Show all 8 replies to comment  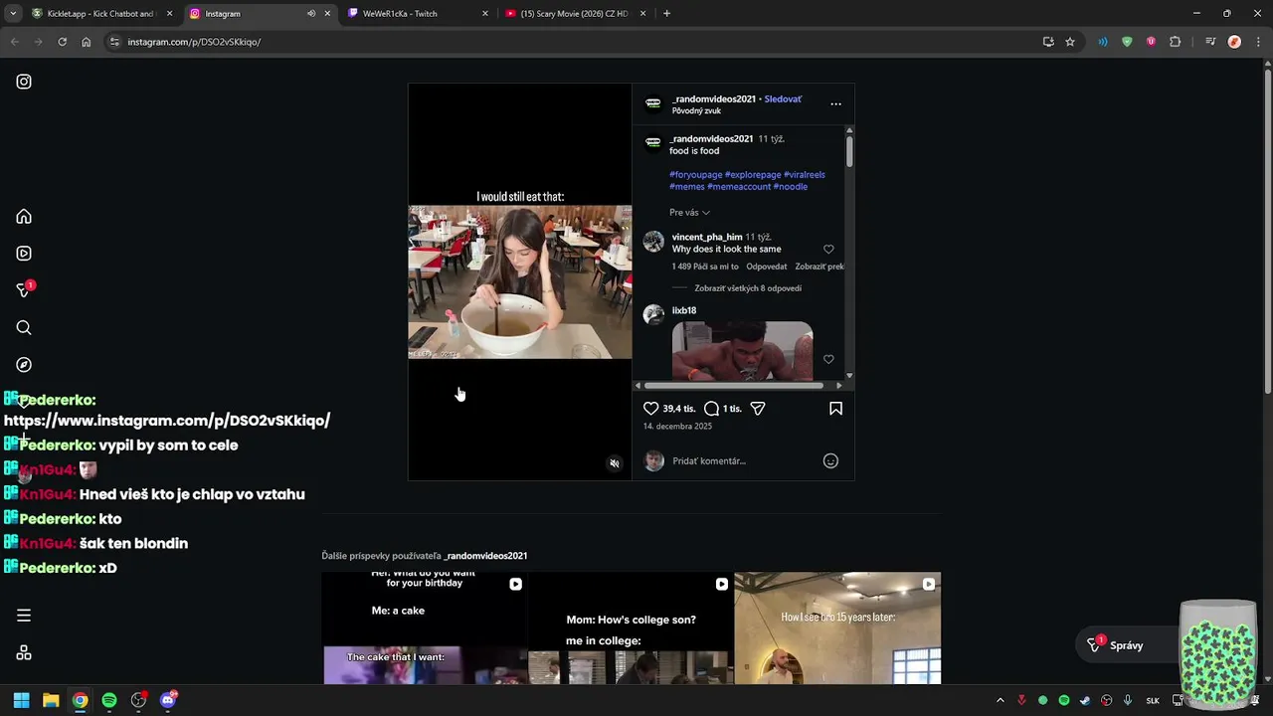click(748, 288)
